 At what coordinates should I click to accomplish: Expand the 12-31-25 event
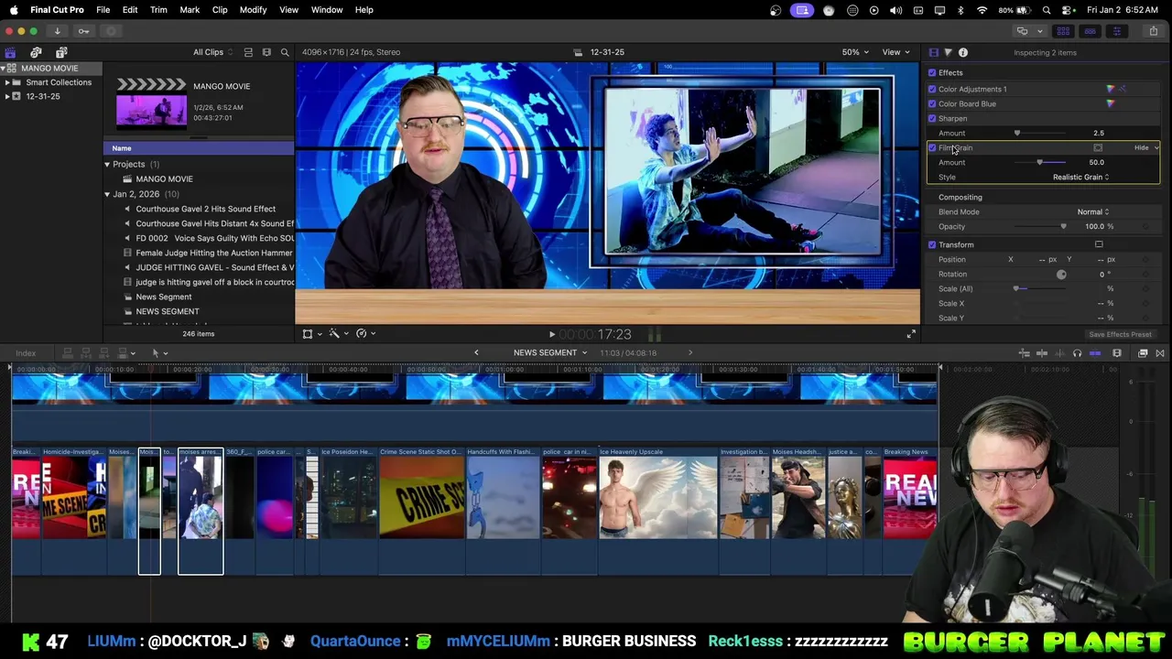(7, 96)
